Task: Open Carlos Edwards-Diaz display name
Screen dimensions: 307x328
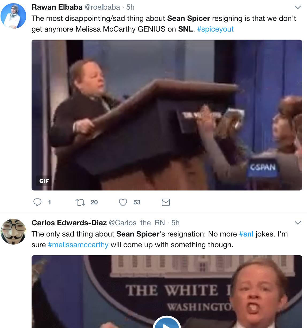Action: tap(69, 223)
